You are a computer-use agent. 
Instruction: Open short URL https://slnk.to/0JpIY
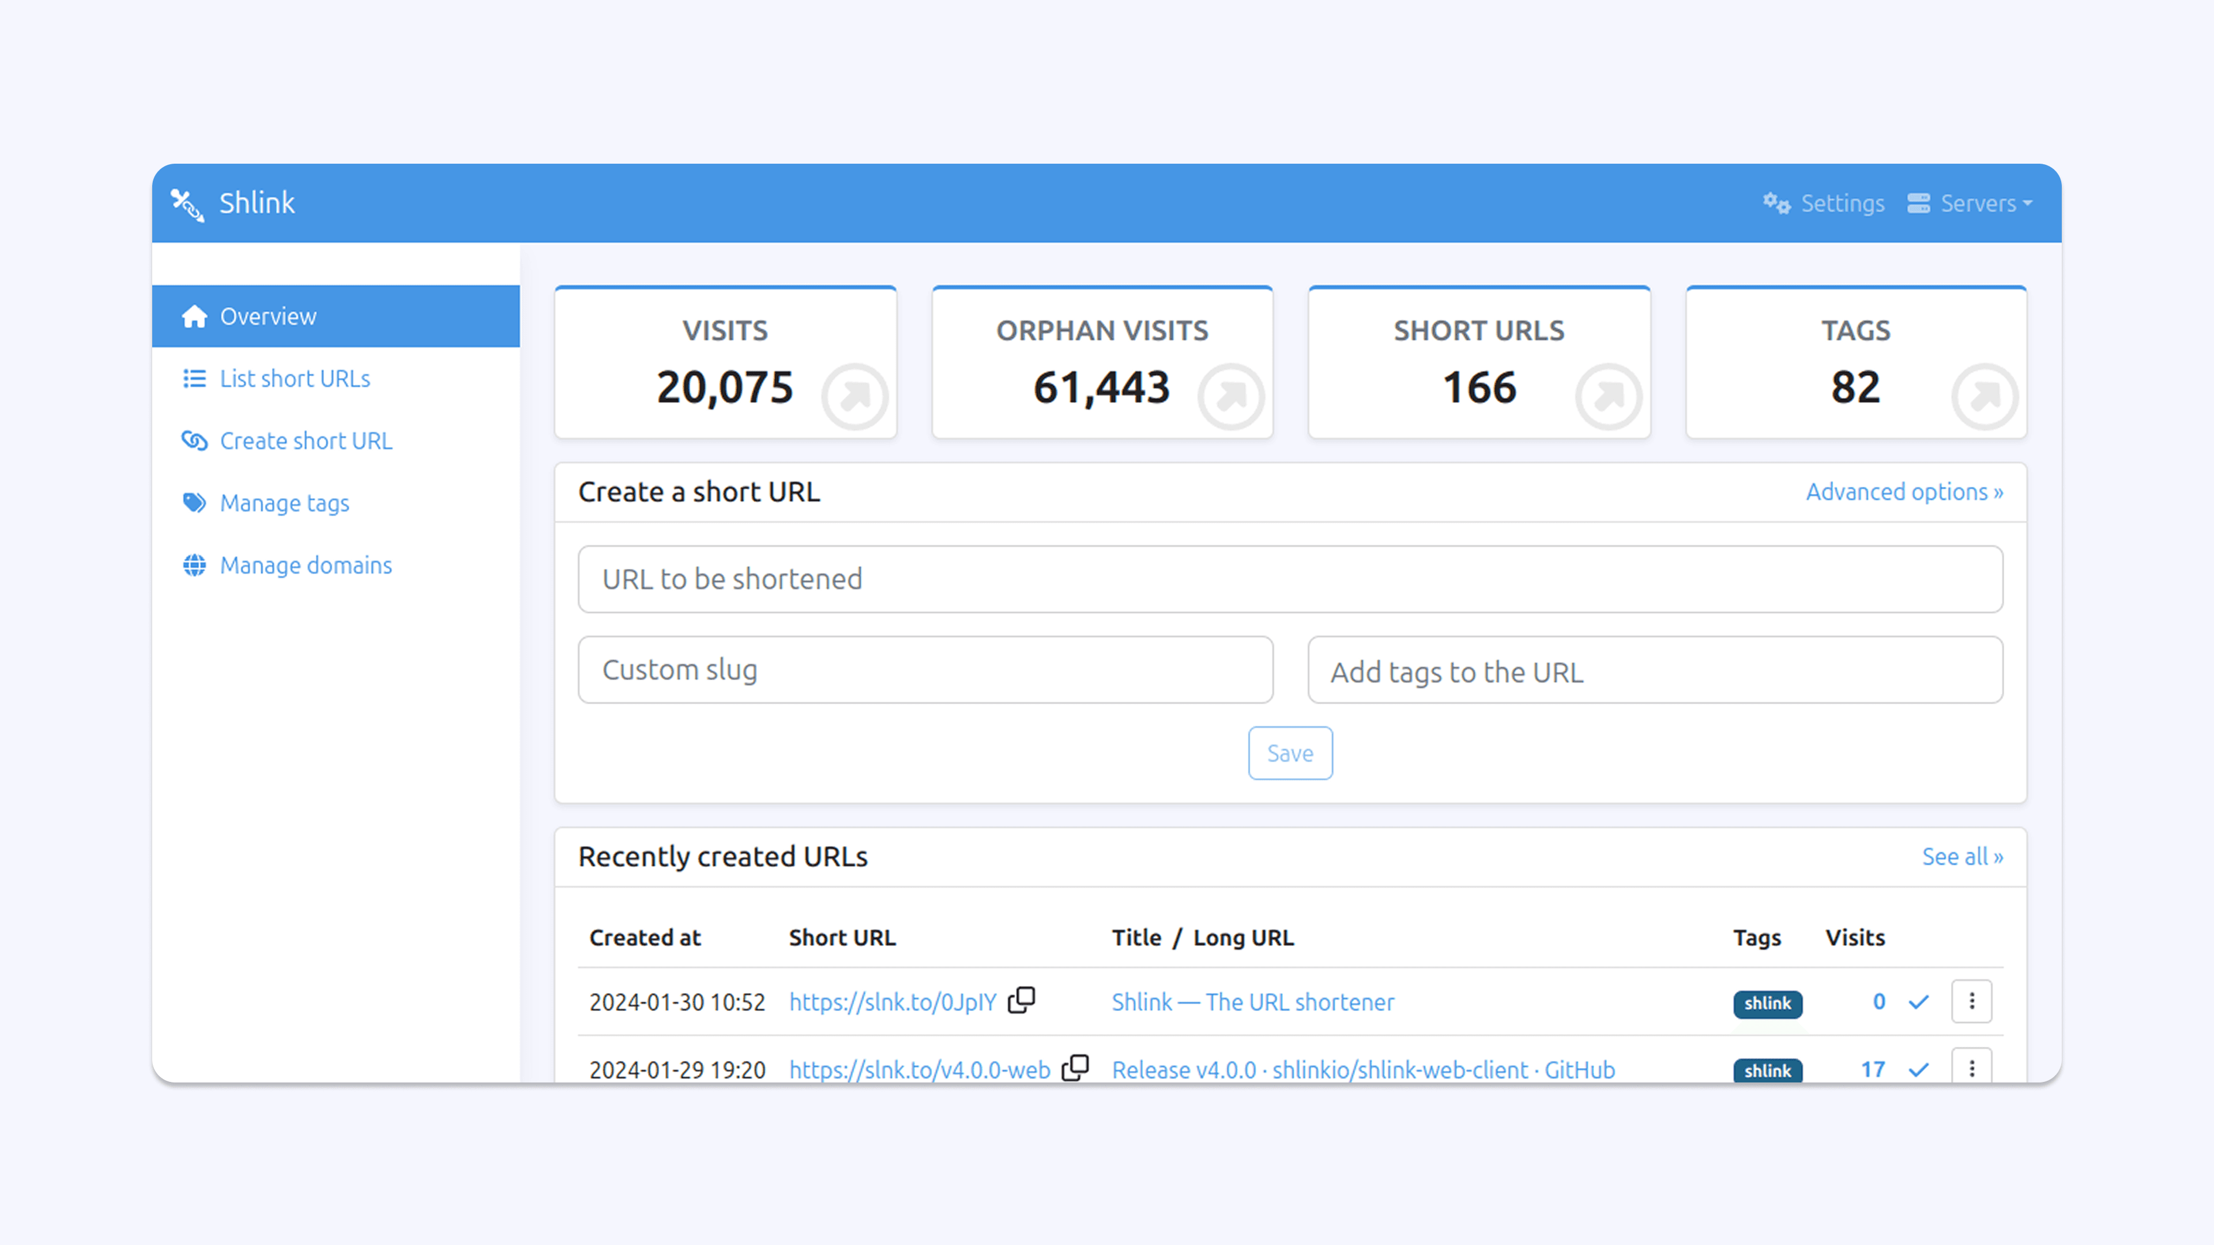pyautogui.click(x=892, y=1002)
